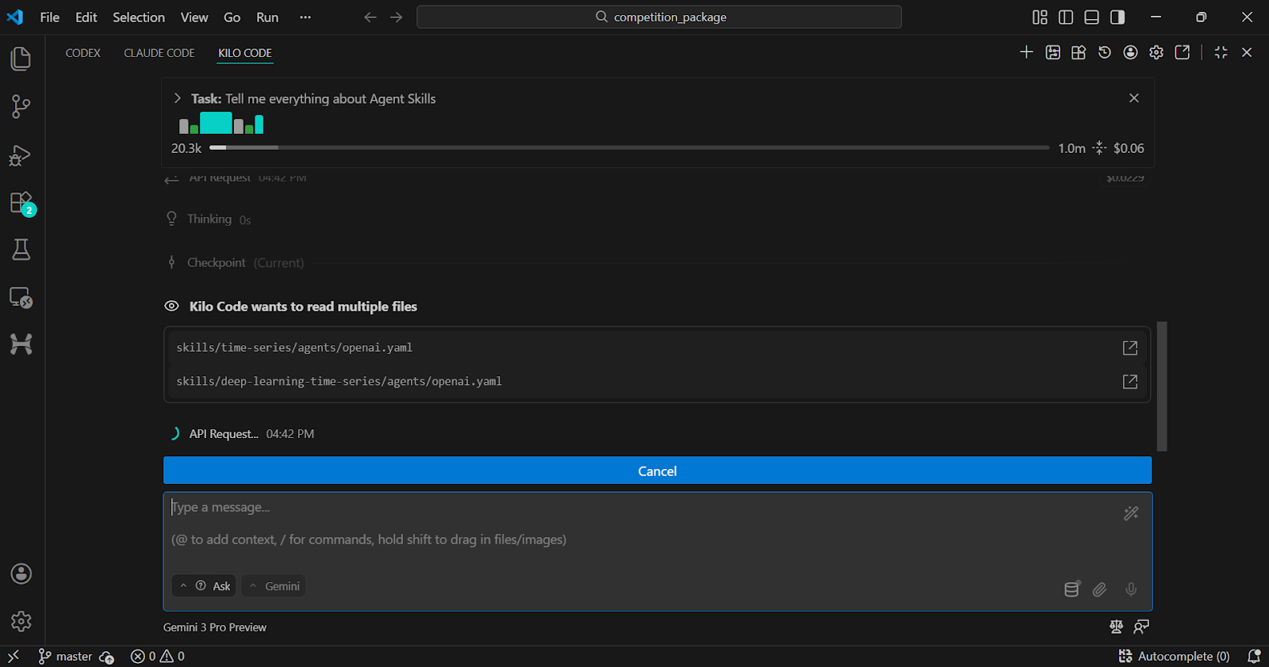Viewport: 1269px width, 667px height.
Task: Close the Kilo Code panel
Action: [x=1247, y=52]
